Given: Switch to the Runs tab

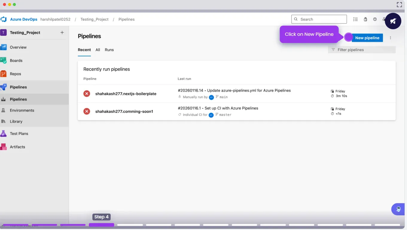Looking at the screenshot, I should click(109, 50).
